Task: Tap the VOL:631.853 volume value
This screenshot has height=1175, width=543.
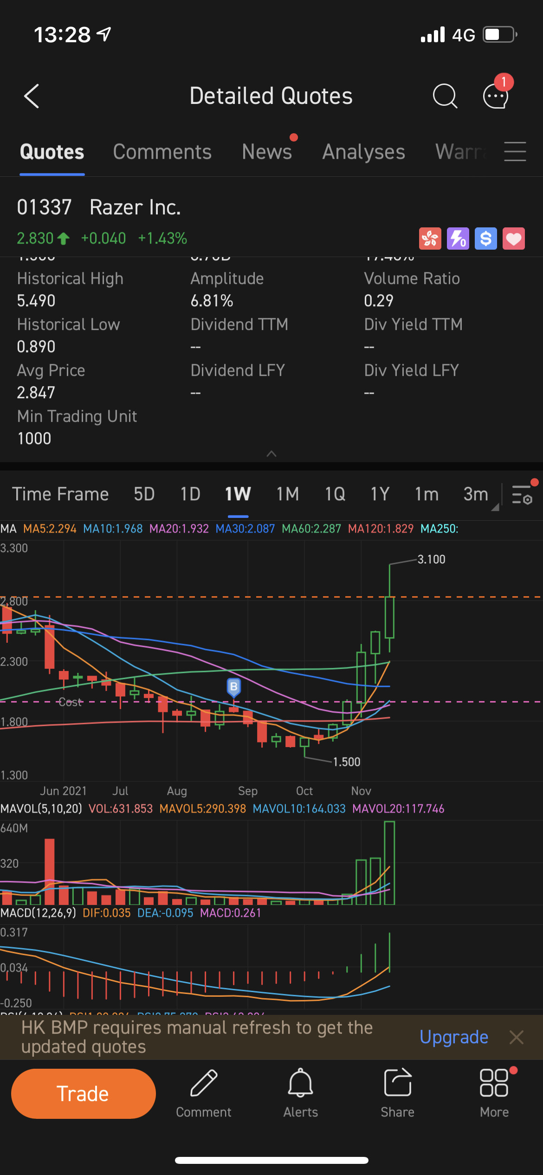Action: [121, 809]
